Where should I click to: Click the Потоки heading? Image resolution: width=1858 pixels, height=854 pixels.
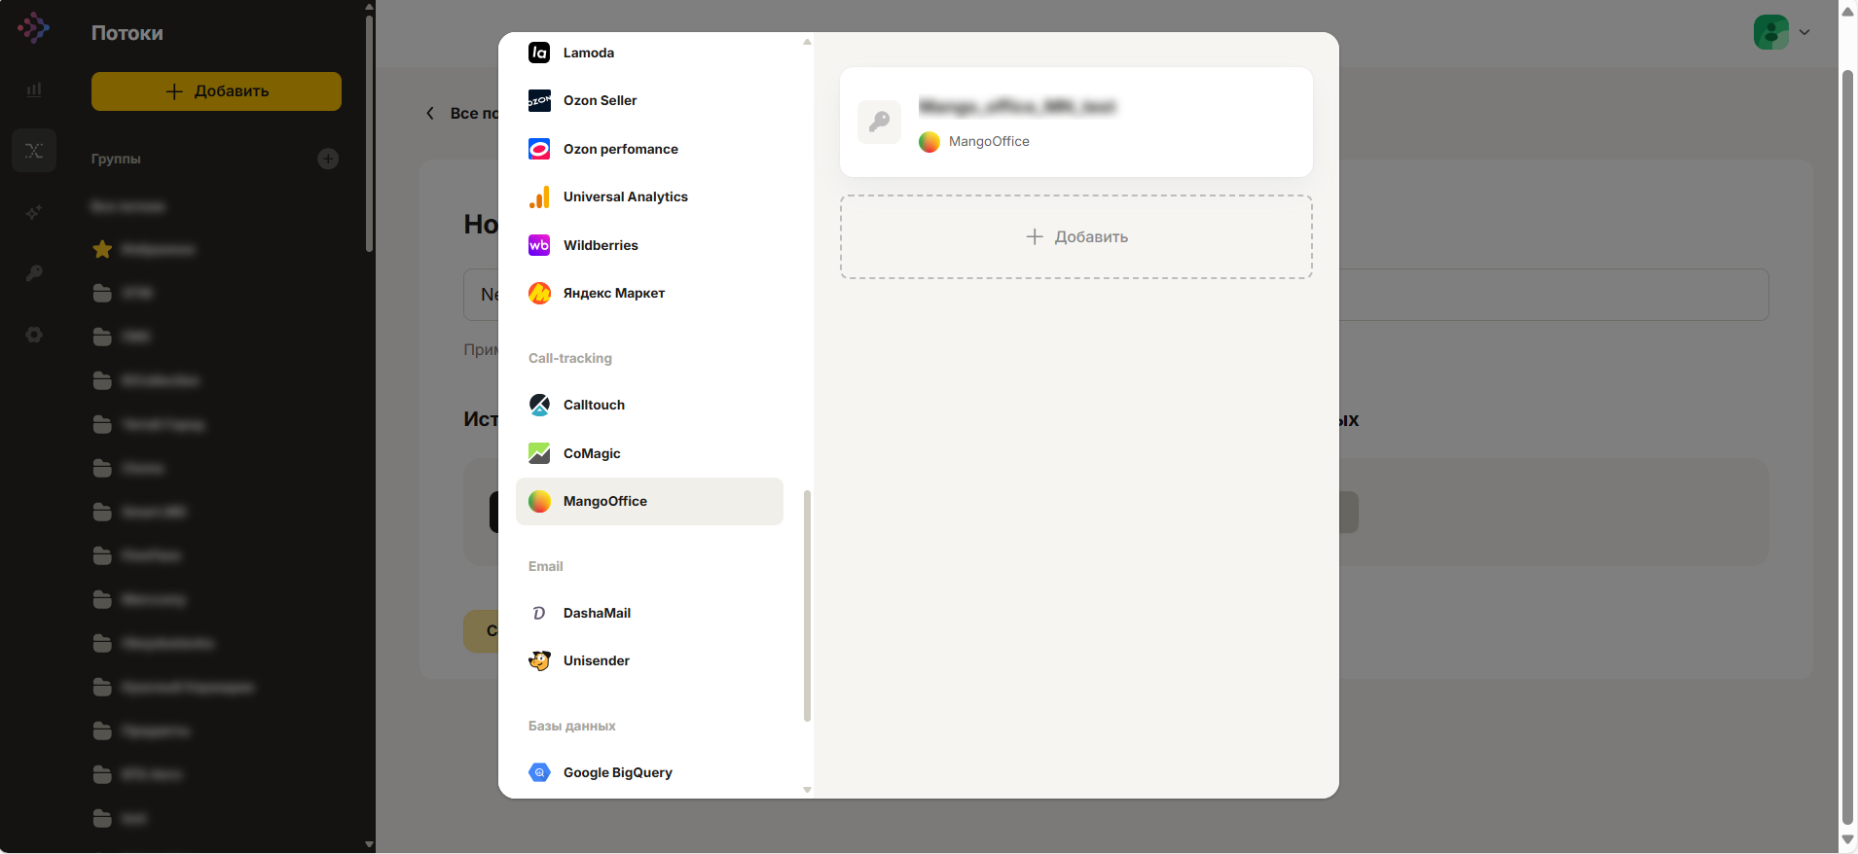coord(128,33)
